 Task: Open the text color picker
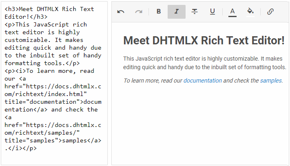[232, 12]
